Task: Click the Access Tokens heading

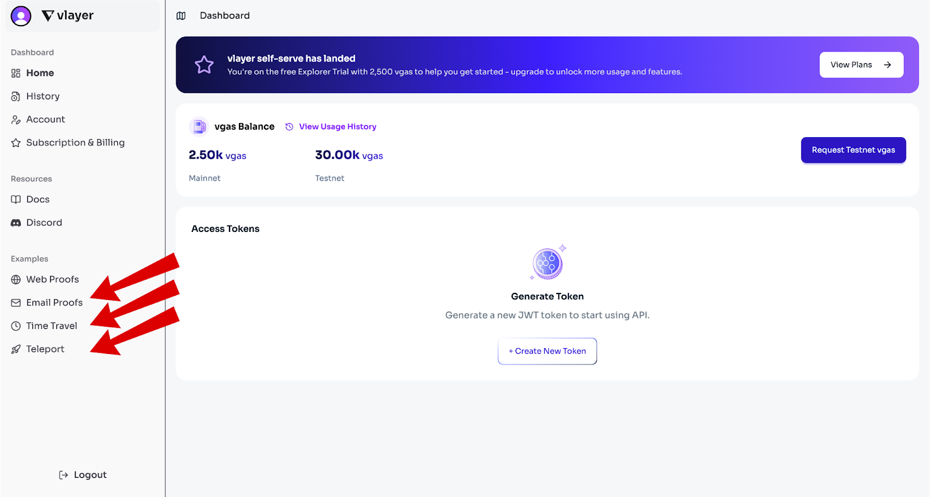Action: point(226,229)
